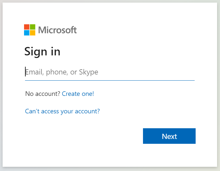
Task: Click the word phone in the placeholder
Action: (x=57, y=72)
